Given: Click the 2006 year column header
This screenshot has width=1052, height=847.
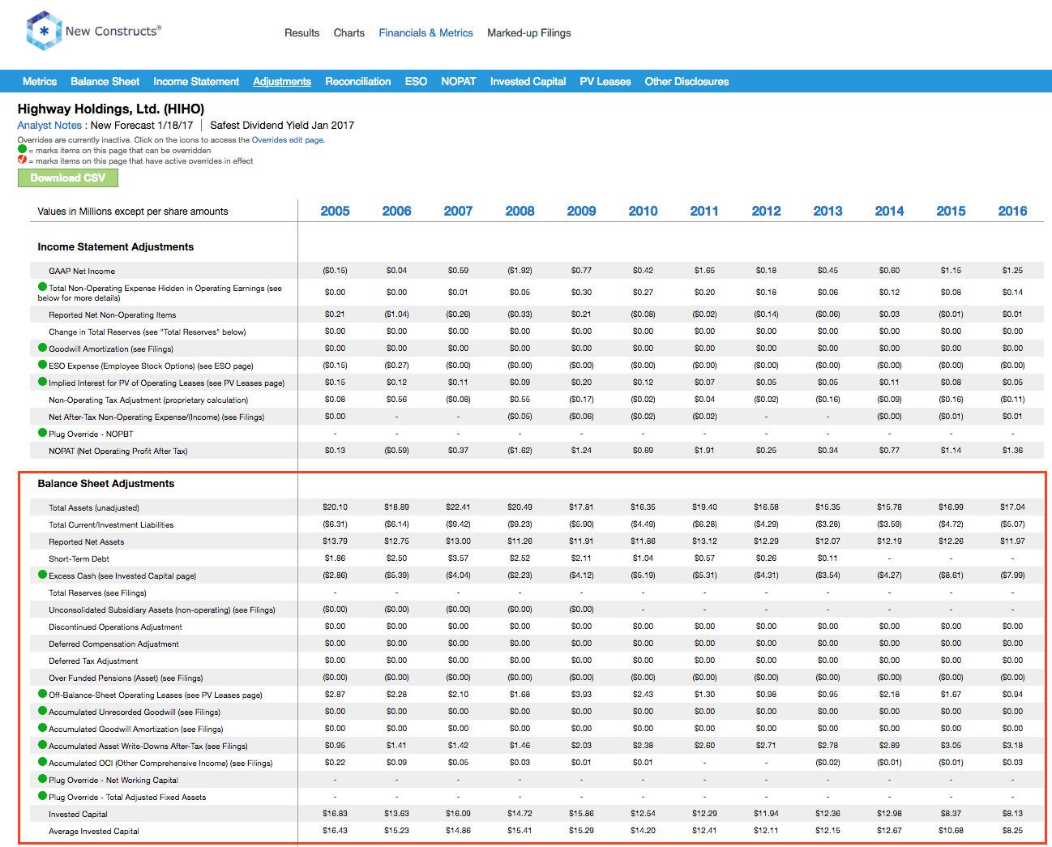Looking at the screenshot, I should pyautogui.click(x=396, y=211).
